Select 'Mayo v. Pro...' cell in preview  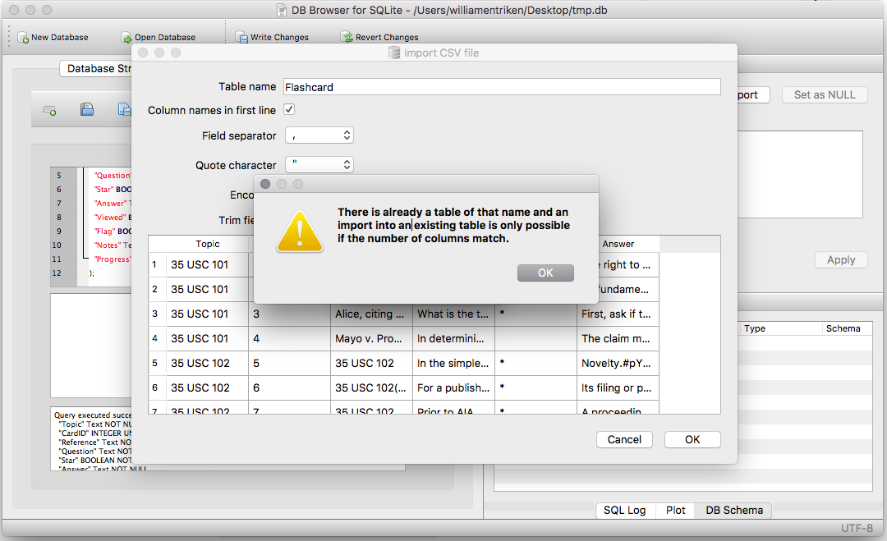pos(371,338)
